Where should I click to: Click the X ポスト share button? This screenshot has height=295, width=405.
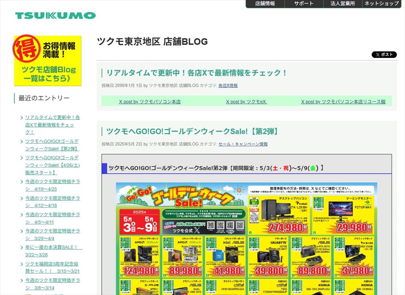[384, 55]
